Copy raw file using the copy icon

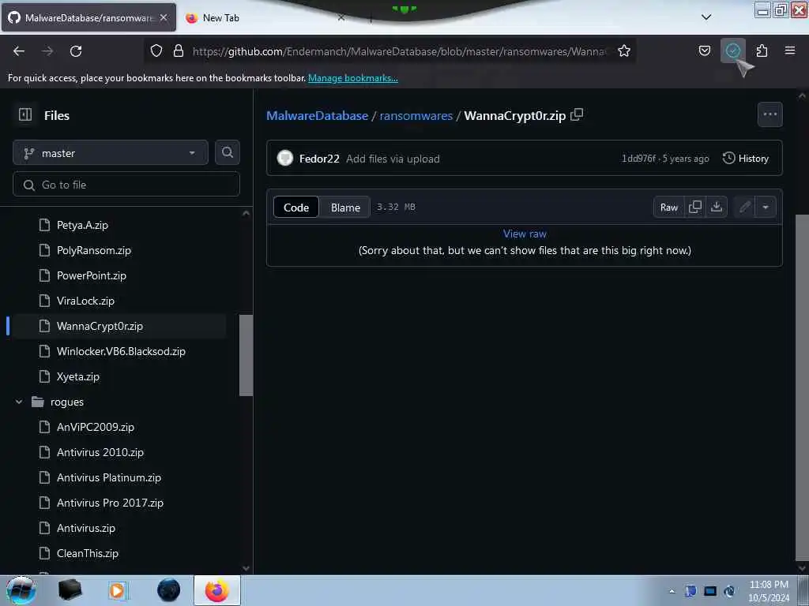pyautogui.click(x=695, y=207)
